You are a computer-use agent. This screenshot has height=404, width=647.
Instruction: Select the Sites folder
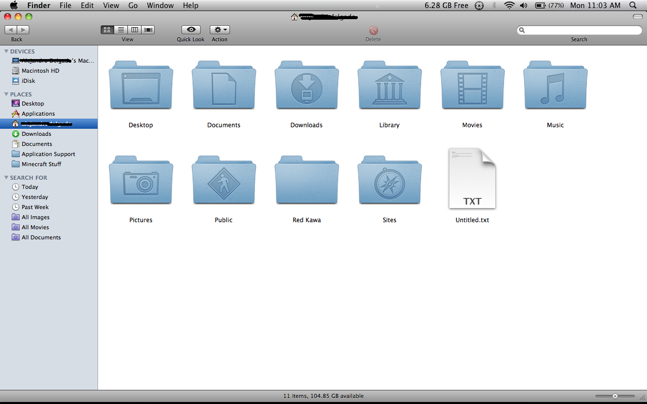390,180
